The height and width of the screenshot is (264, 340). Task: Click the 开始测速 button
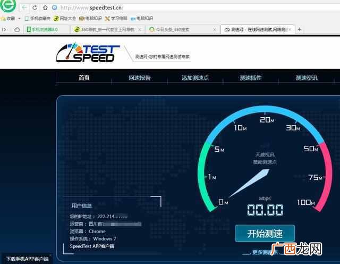265,234
